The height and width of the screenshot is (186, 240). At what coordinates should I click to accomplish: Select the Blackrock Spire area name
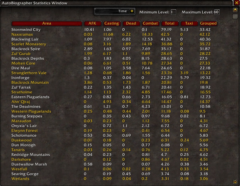[26, 49]
